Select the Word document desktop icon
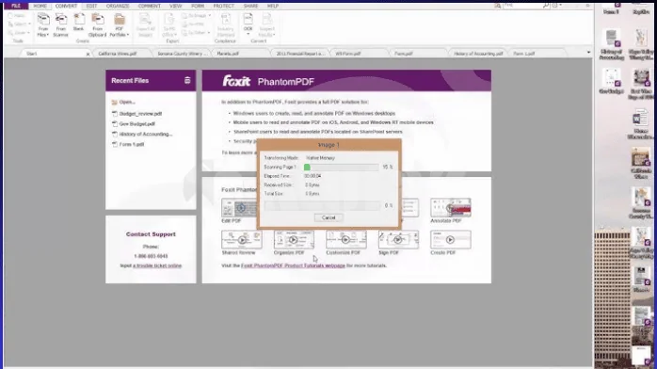The width and height of the screenshot is (657, 369). pyautogui.click(x=640, y=124)
